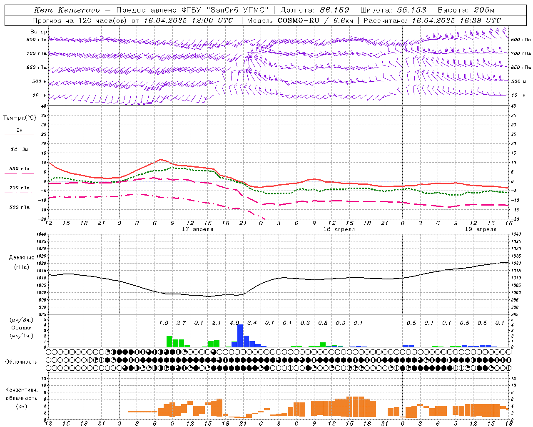Screen dimensions: 533x427
Task: Click the 2.7 precipitation total value
Action: pyautogui.click(x=181, y=323)
